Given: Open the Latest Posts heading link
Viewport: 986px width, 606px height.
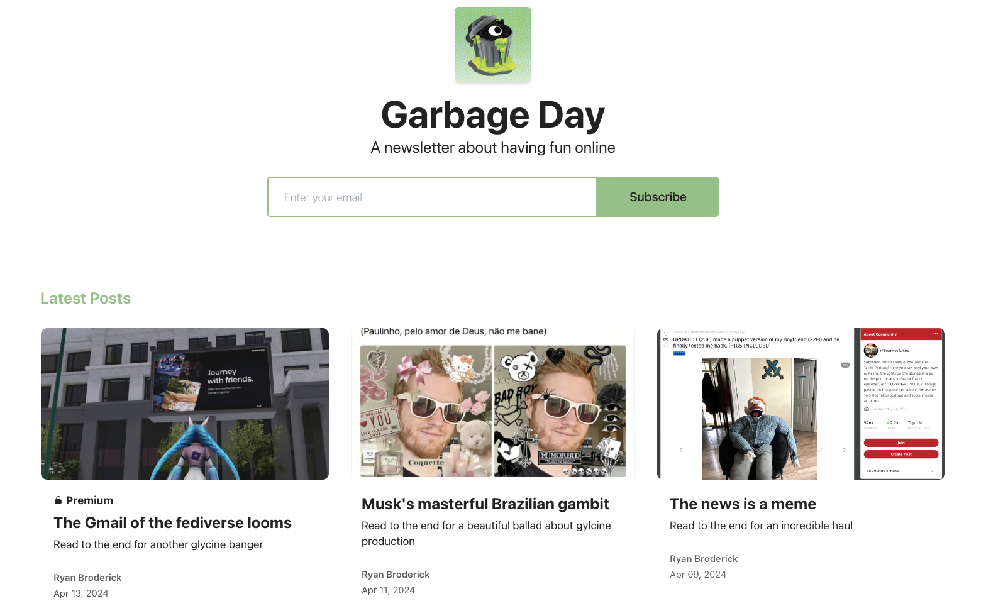Looking at the screenshot, I should (86, 299).
